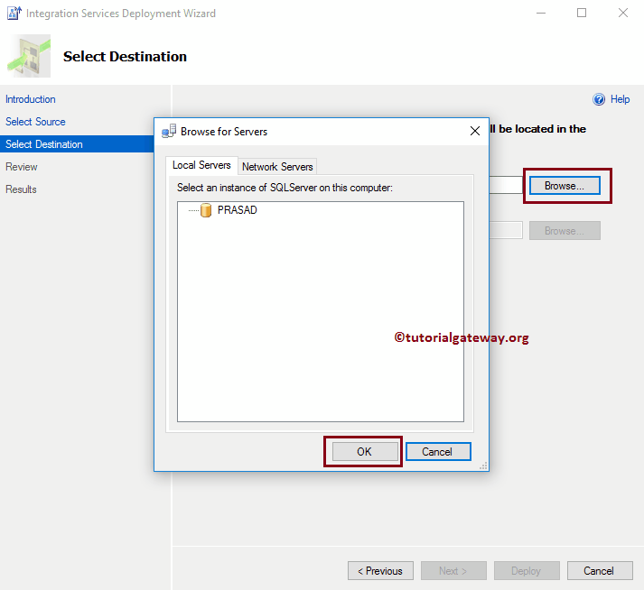Click the PRASAD server database icon
The height and width of the screenshot is (590, 644).
pos(206,210)
